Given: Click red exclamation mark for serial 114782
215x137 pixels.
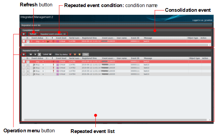Looking at the screenshot, I should click(53, 68).
